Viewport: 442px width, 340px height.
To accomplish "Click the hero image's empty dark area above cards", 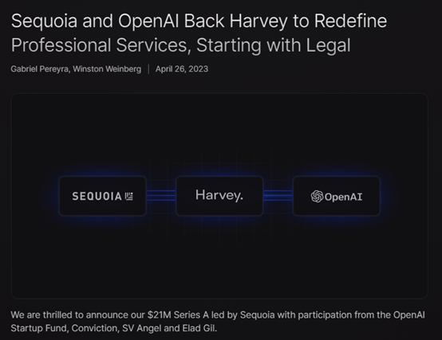I will pos(219,132).
